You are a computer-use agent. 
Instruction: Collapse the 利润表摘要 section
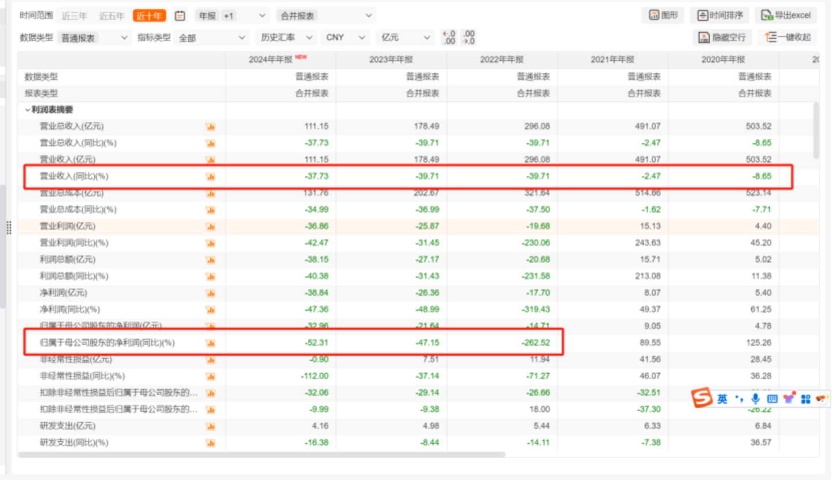click(x=27, y=110)
